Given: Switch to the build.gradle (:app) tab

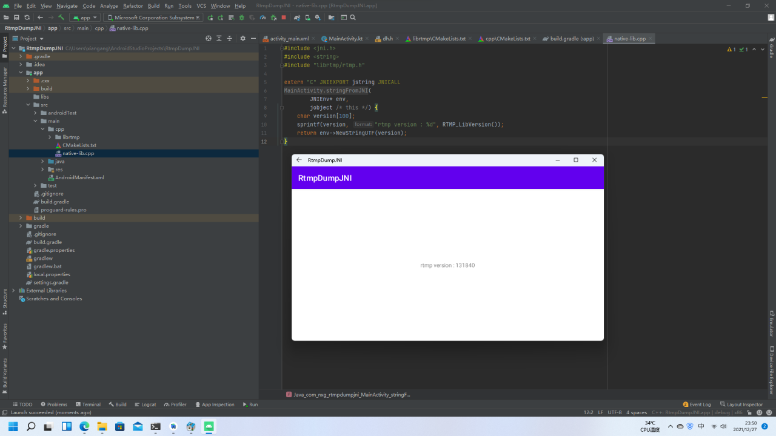Looking at the screenshot, I should [572, 38].
